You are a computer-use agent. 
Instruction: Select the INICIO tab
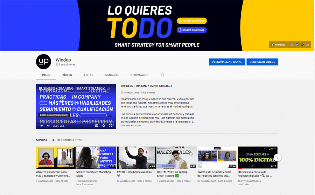click(x=46, y=75)
